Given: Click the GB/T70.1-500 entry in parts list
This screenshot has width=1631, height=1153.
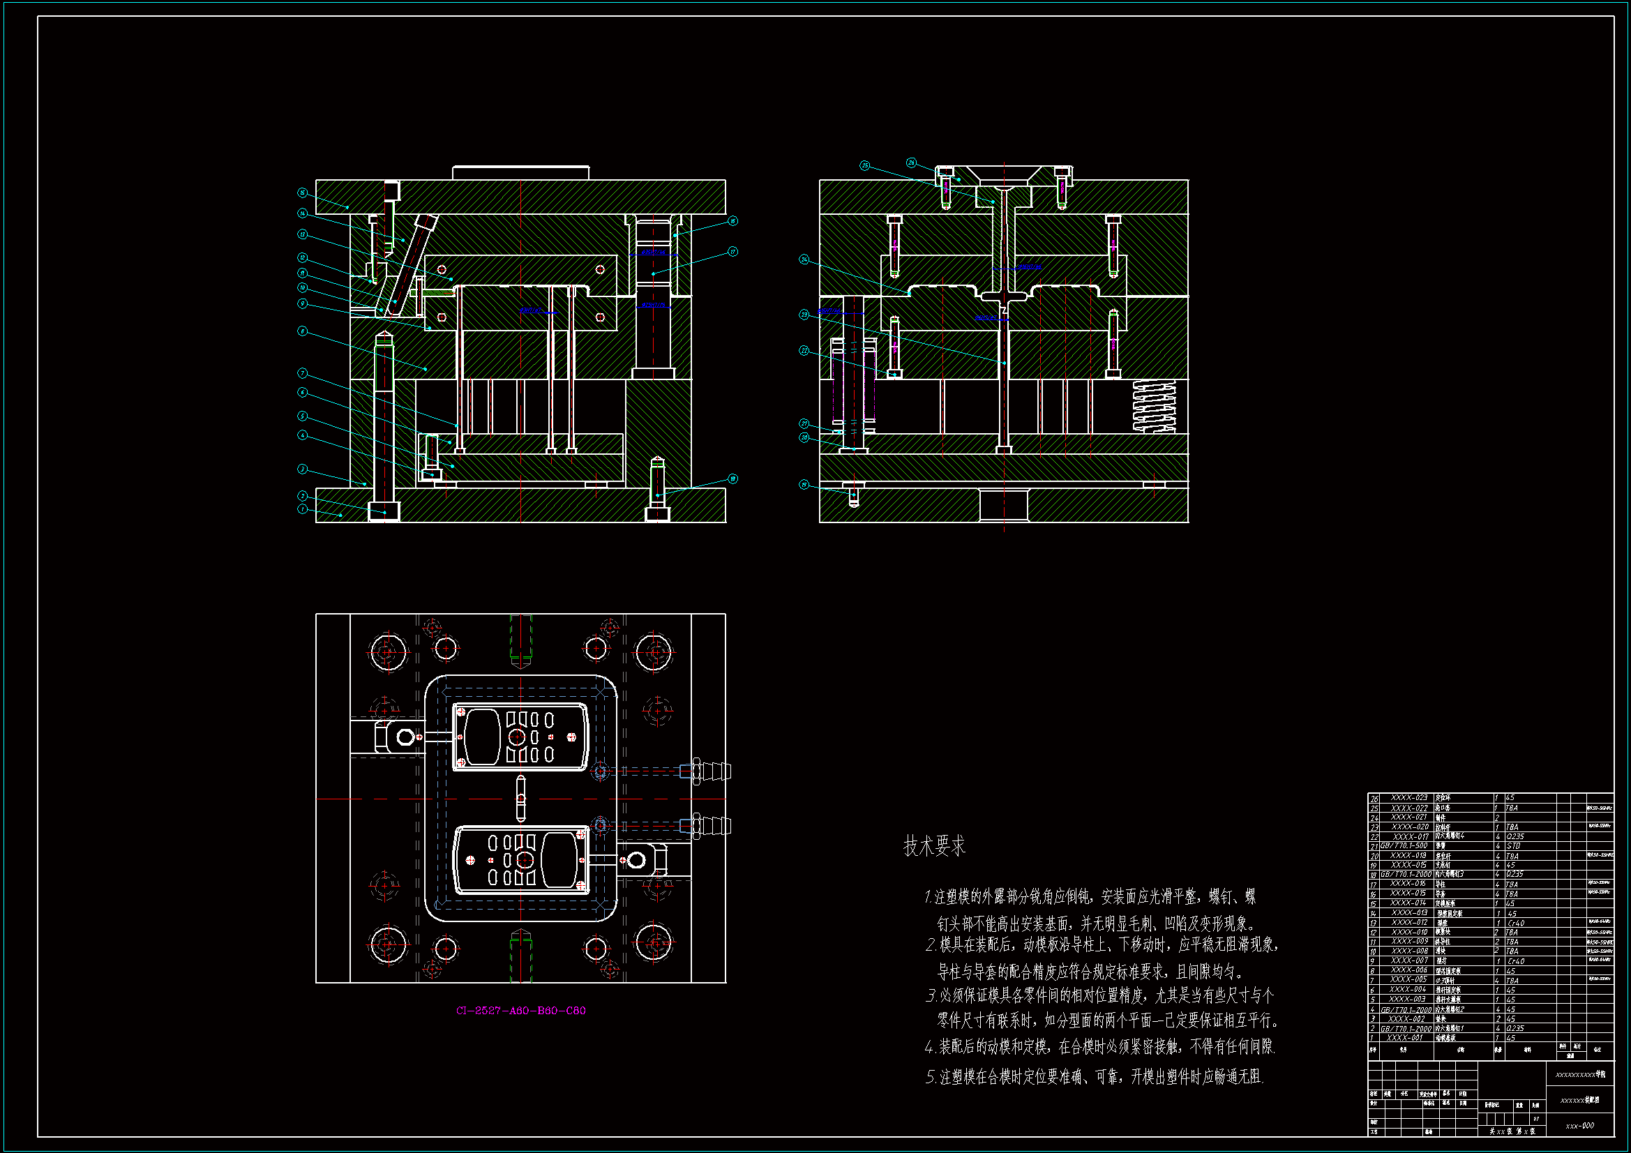Looking at the screenshot, I should pyautogui.click(x=1404, y=846).
